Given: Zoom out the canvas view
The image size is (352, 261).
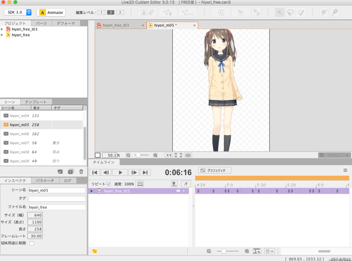Looking at the screenshot, I should [x=128, y=155].
